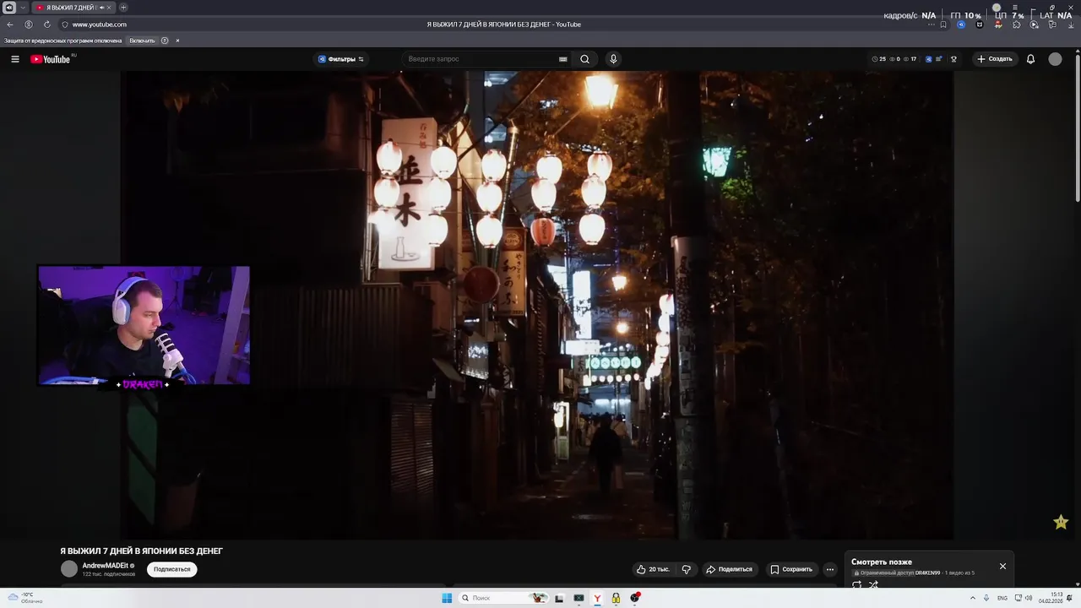The height and width of the screenshot is (608, 1081).
Task: Close the Смотреть позже playlist panel
Action: pyautogui.click(x=1002, y=566)
